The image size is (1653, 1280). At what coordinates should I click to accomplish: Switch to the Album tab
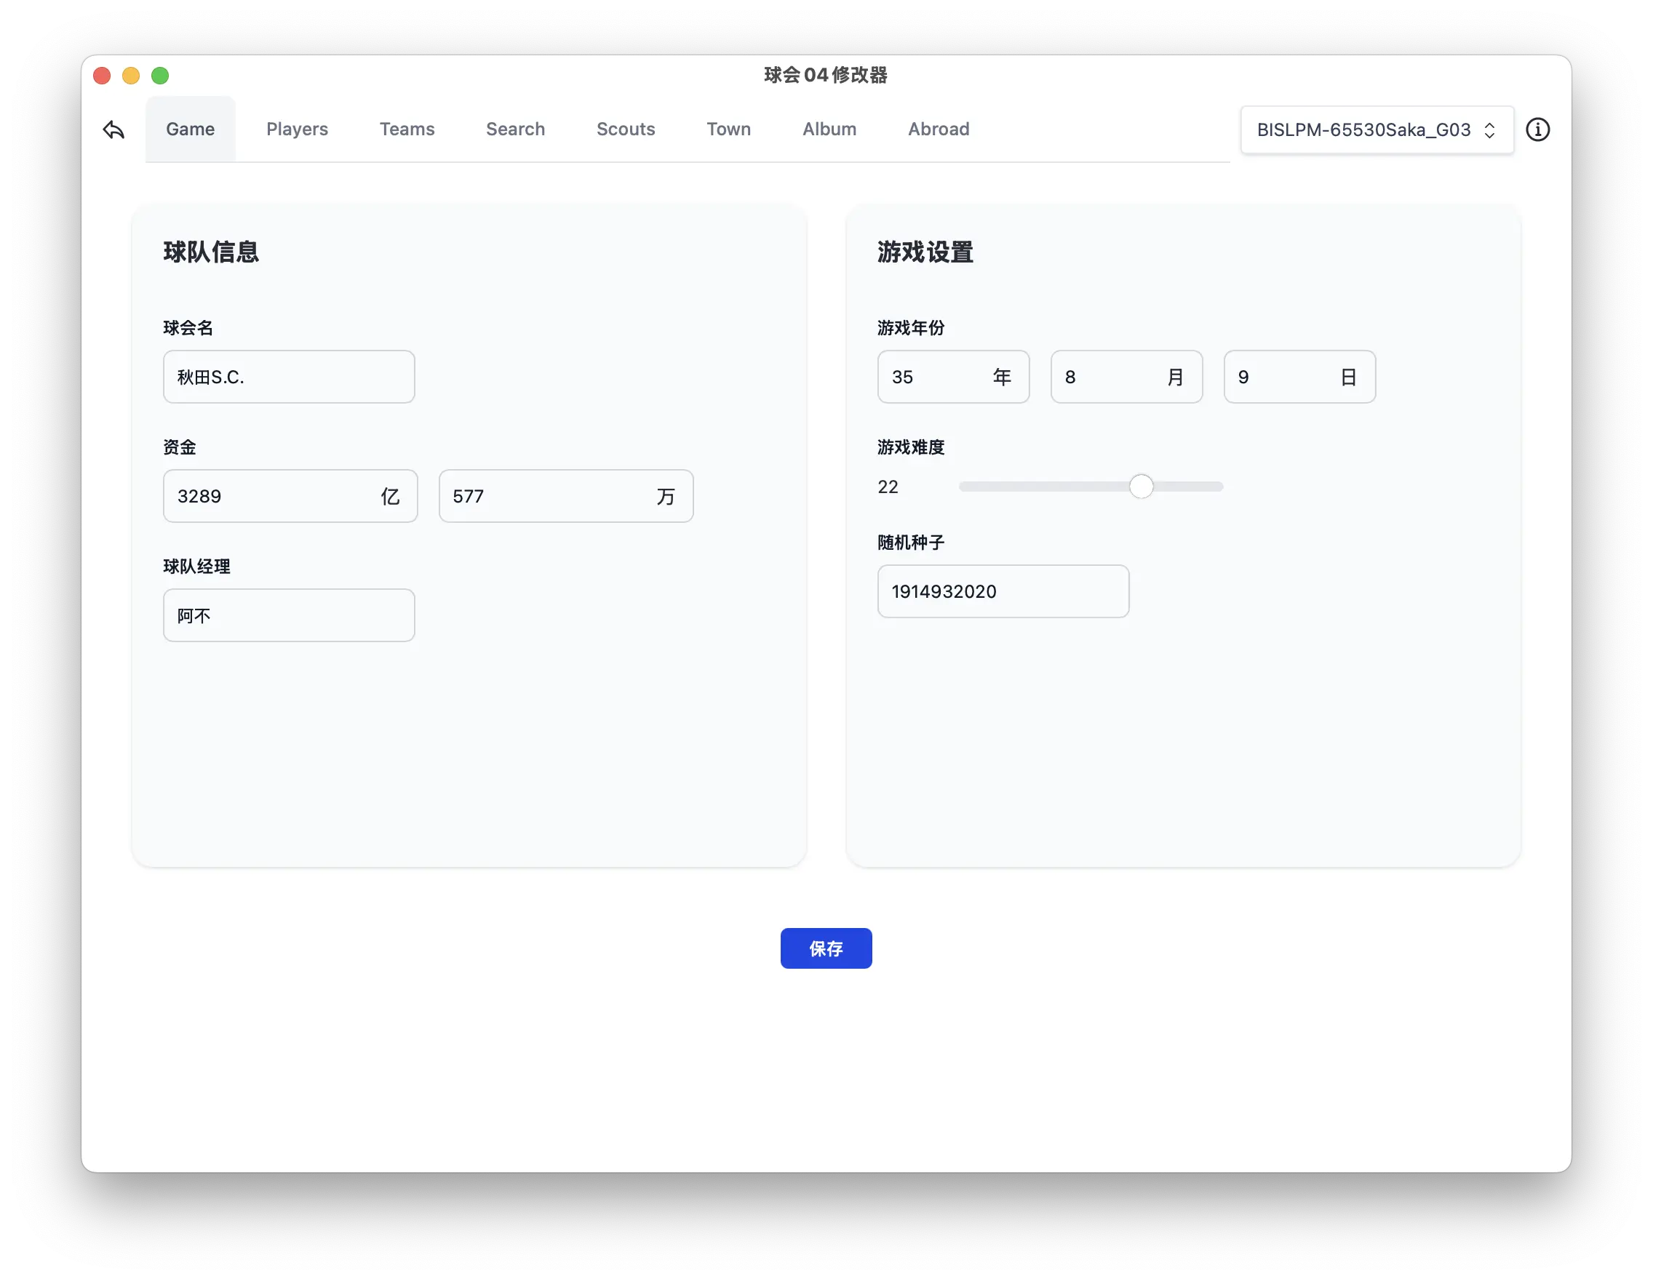[829, 129]
